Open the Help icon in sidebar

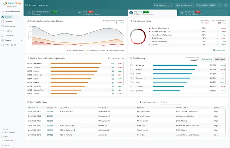point(2,136)
